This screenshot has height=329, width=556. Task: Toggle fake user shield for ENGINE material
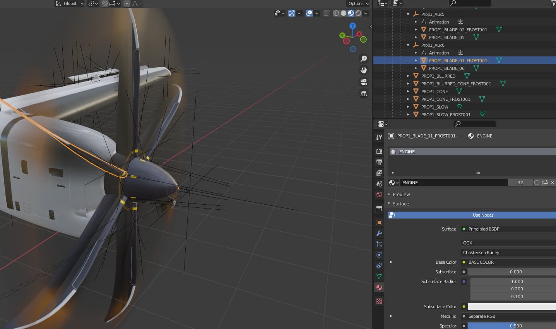pyautogui.click(x=537, y=183)
